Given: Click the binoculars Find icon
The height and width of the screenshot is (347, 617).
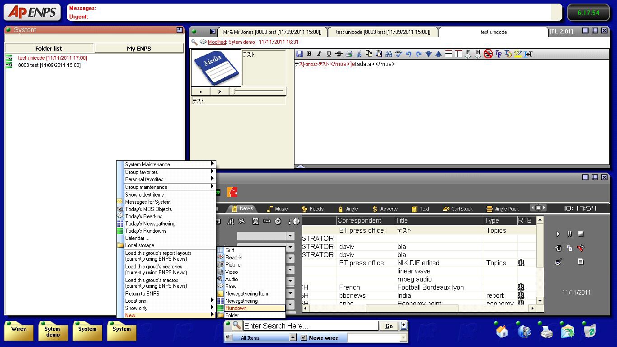Looking at the screenshot, I should click(x=388, y=54).
